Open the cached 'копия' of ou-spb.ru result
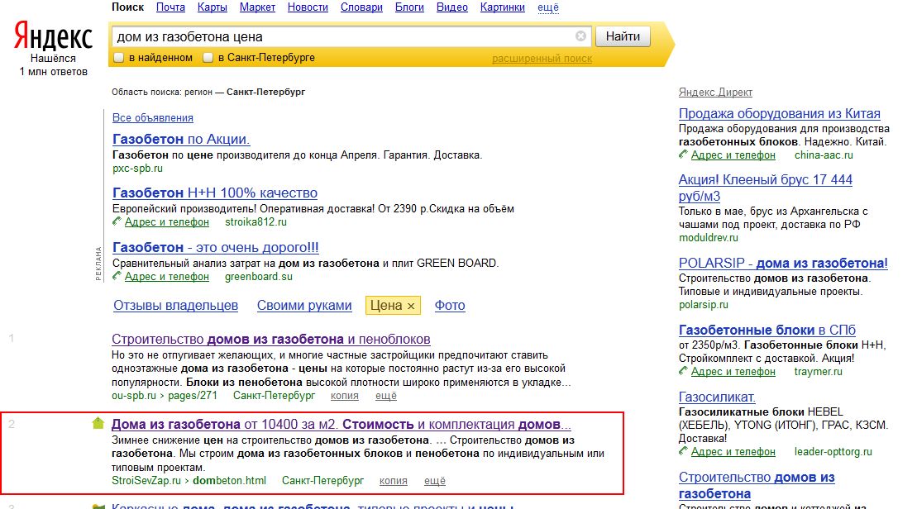 click(345, 396)
